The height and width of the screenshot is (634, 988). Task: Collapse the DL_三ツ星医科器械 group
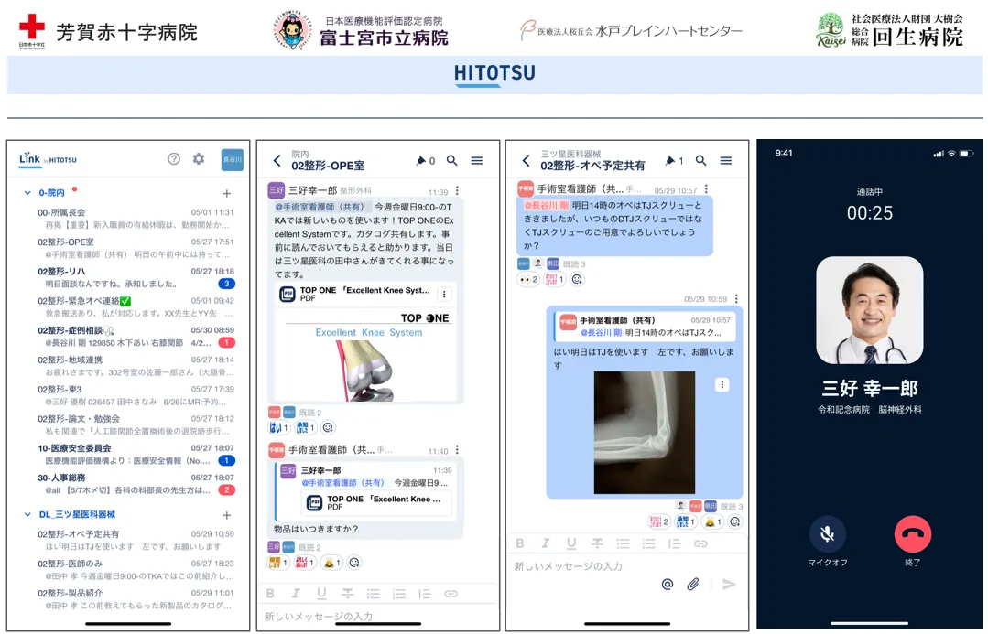tap(27, 515)
